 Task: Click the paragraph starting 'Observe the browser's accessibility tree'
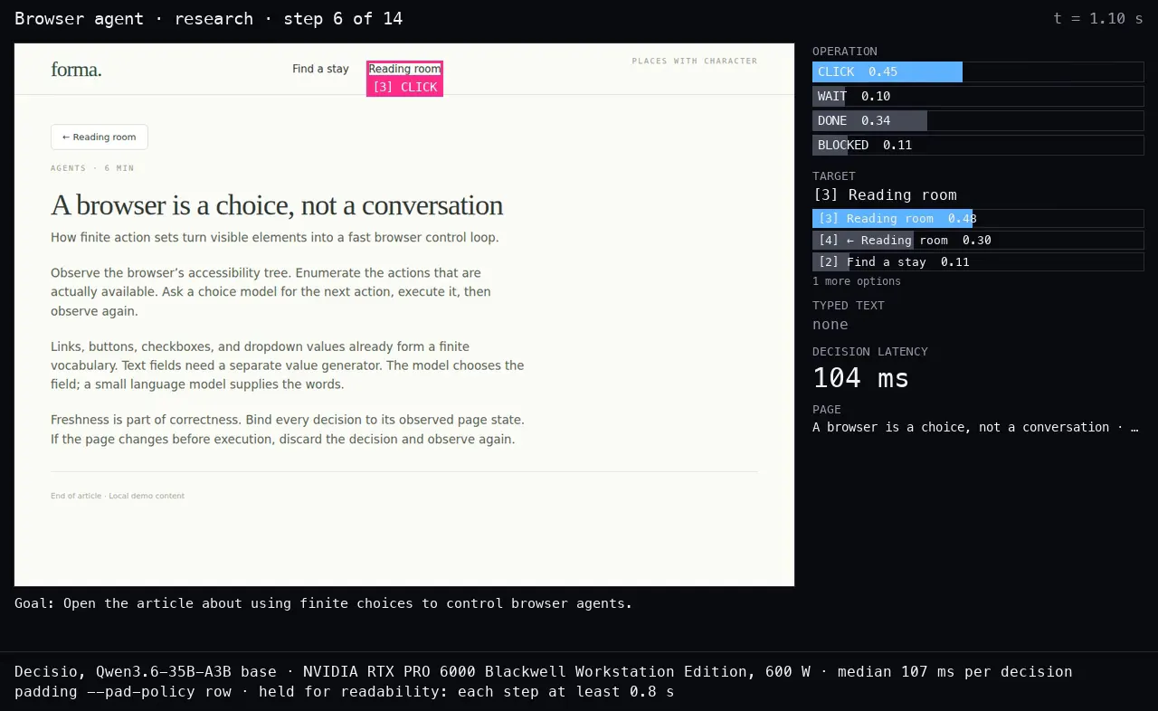[271, 291]
